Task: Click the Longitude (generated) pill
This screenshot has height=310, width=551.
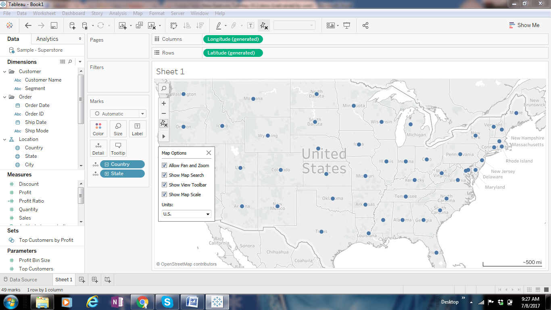Action: tap(233, 39)
